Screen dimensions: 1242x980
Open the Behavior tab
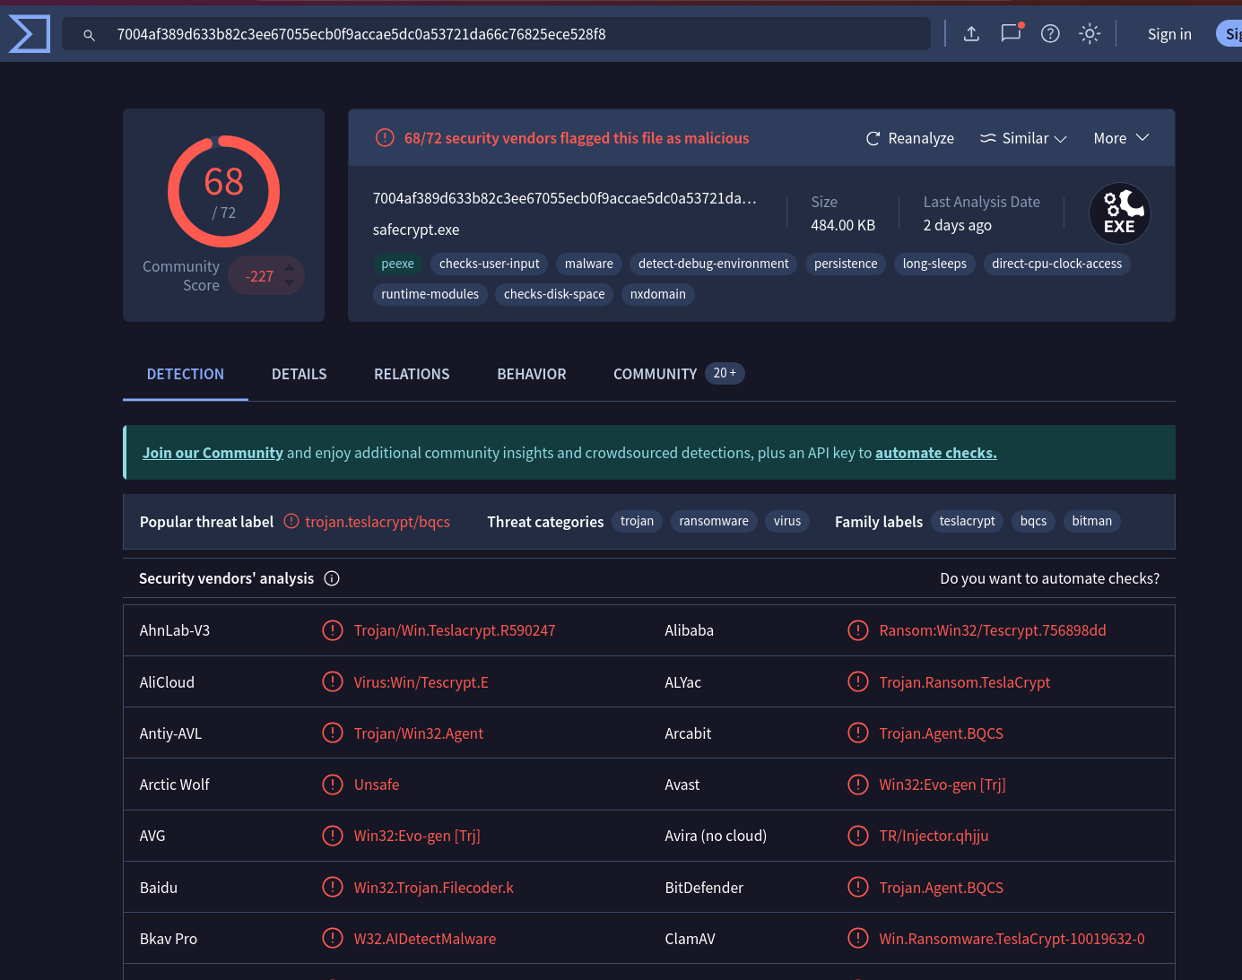pos(531,374)
